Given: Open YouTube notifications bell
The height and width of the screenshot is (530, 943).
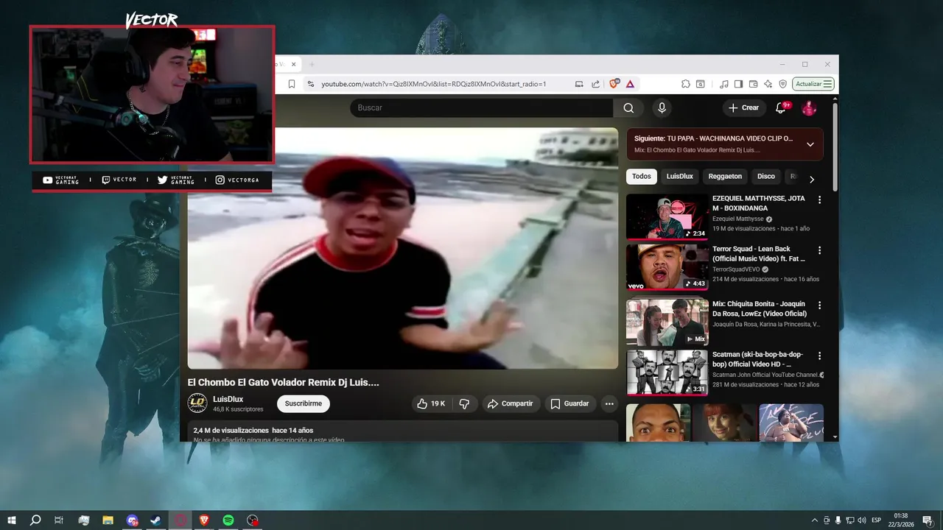Looking at the screenshot, I should 781,108.
